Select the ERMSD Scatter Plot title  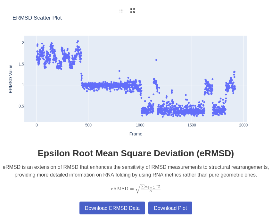37,18
